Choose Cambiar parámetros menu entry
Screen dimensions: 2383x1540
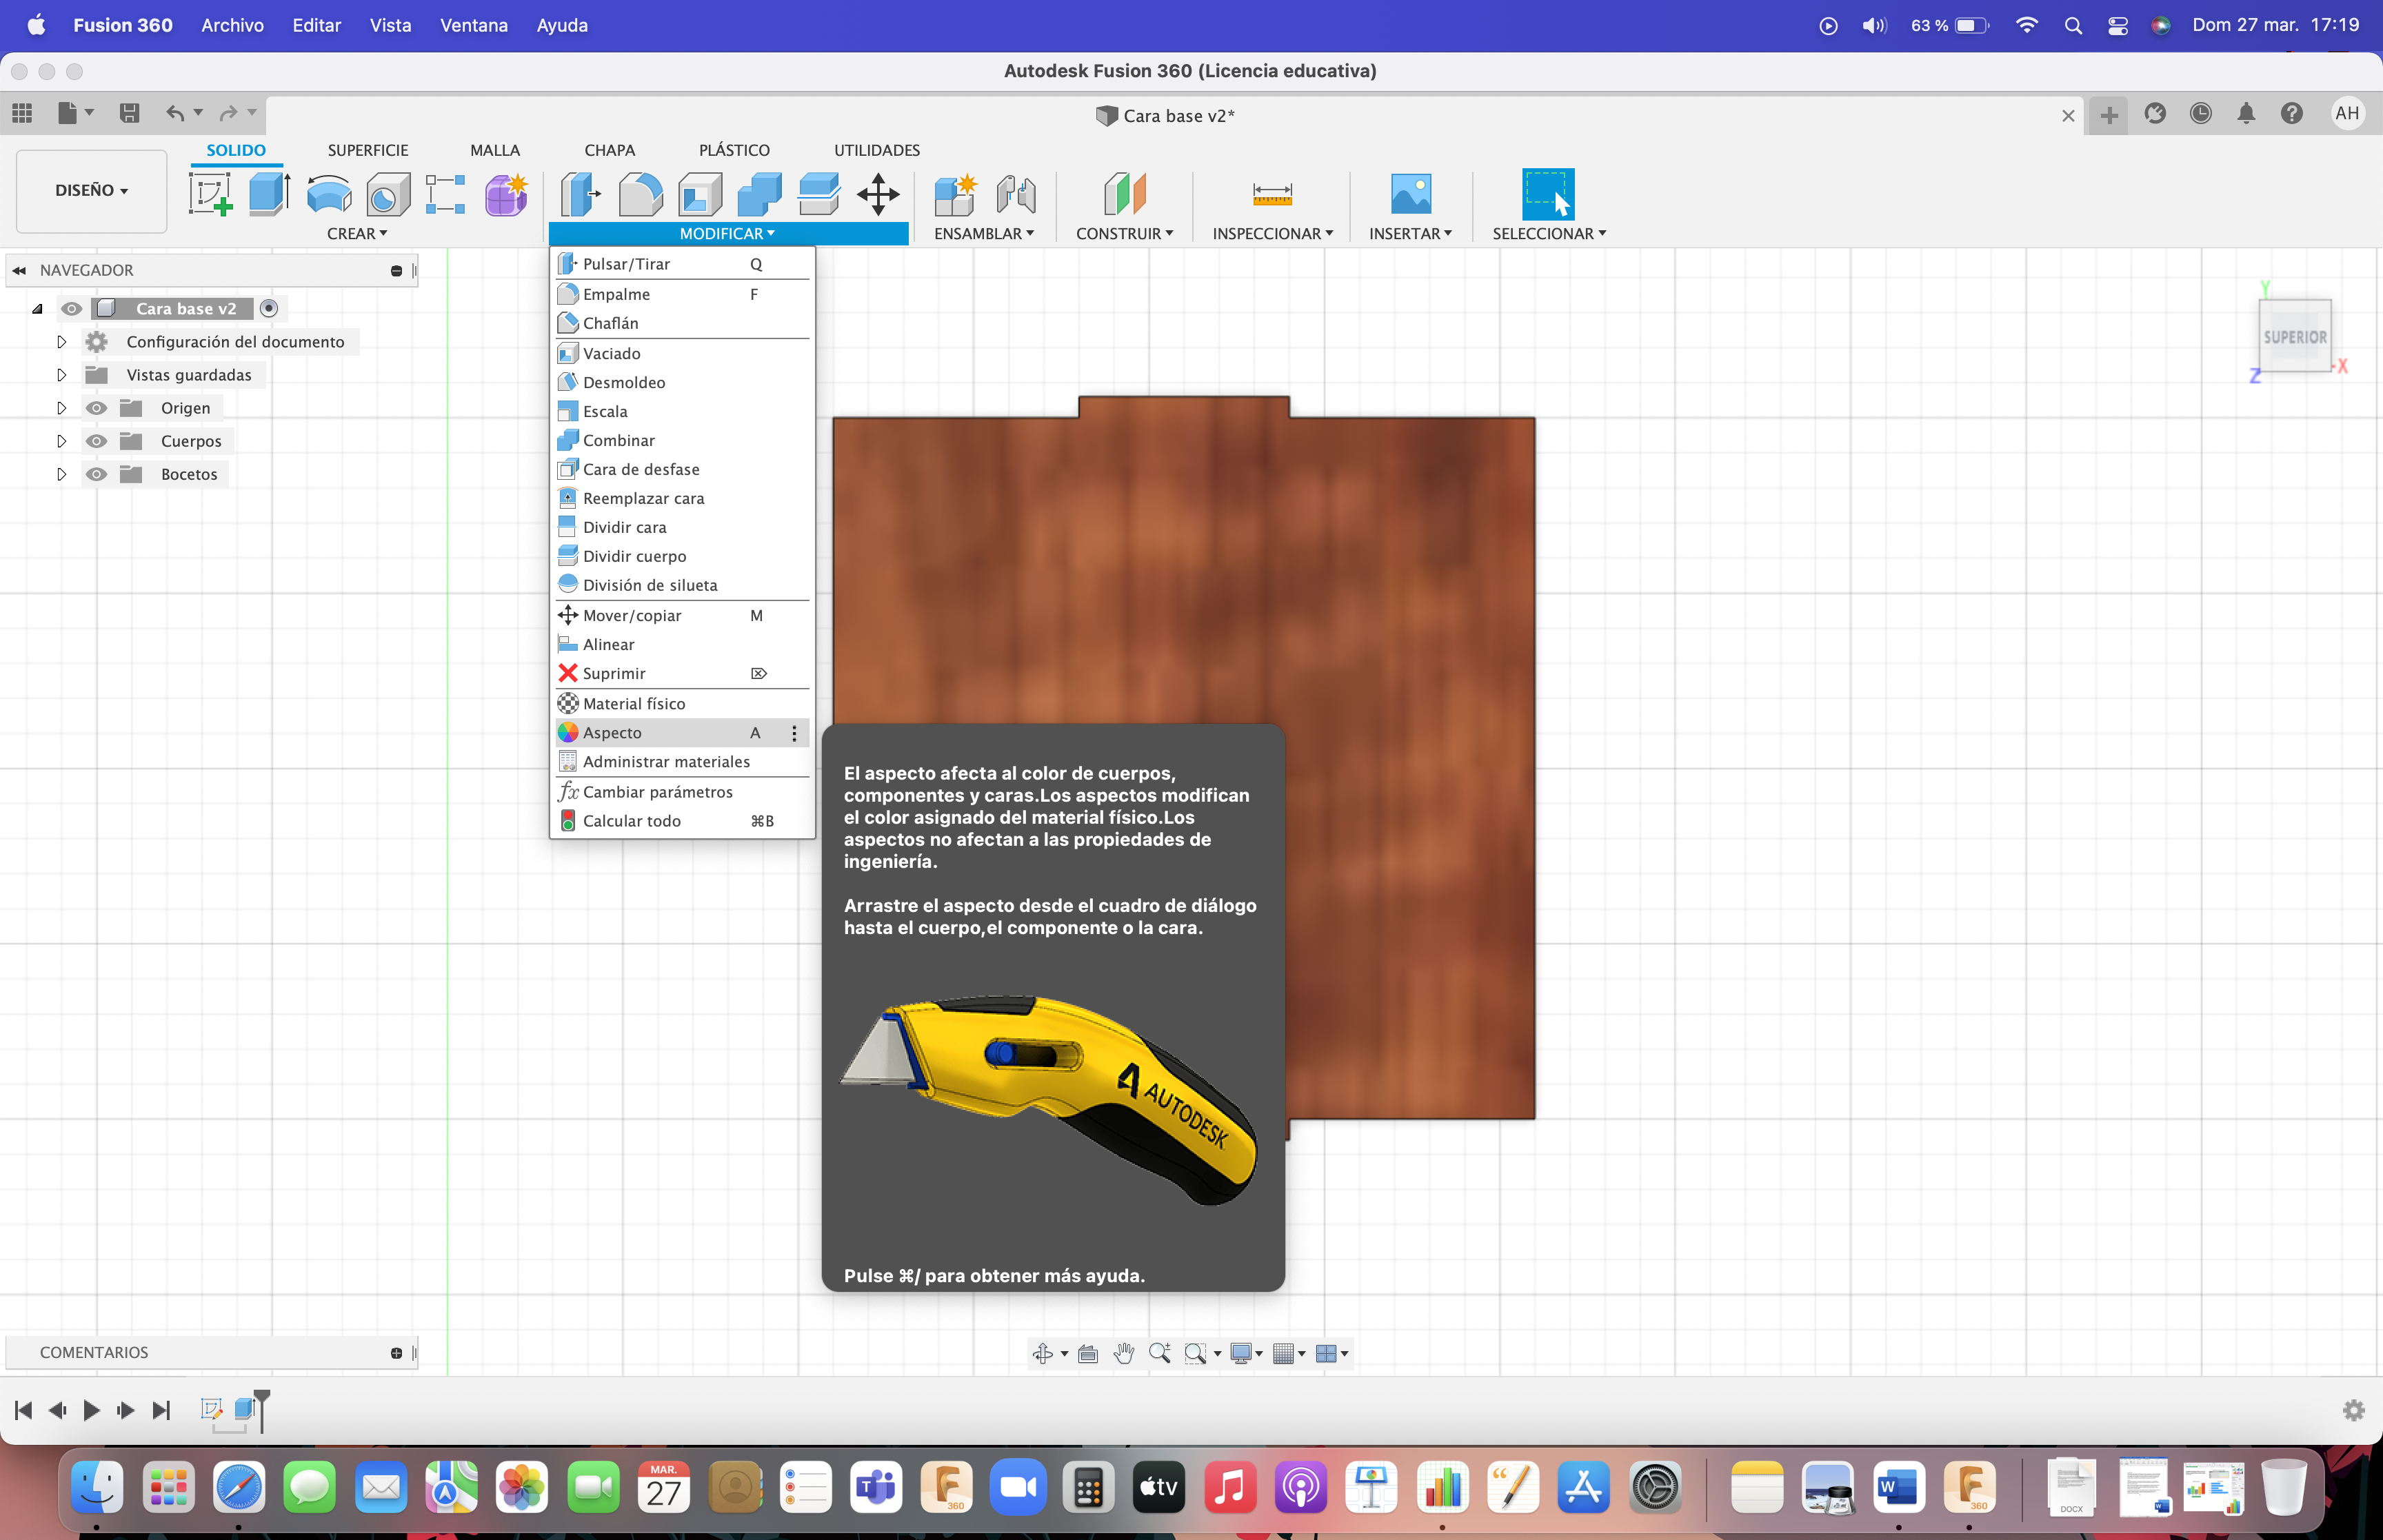coord(682,792)
